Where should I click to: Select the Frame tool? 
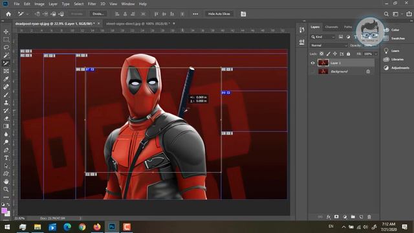6,71
